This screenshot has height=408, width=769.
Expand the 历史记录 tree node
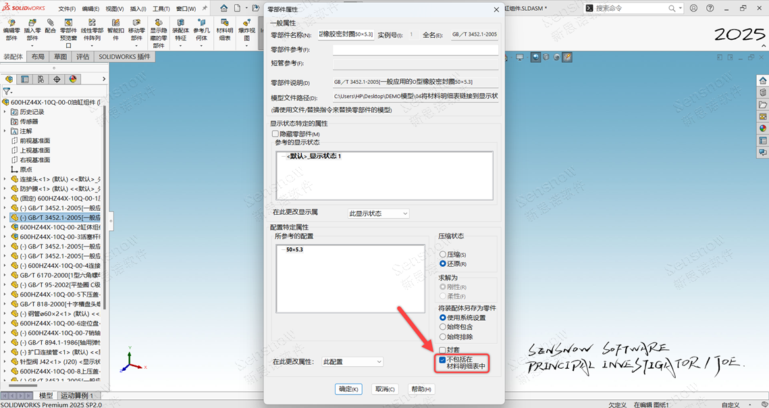6,112
